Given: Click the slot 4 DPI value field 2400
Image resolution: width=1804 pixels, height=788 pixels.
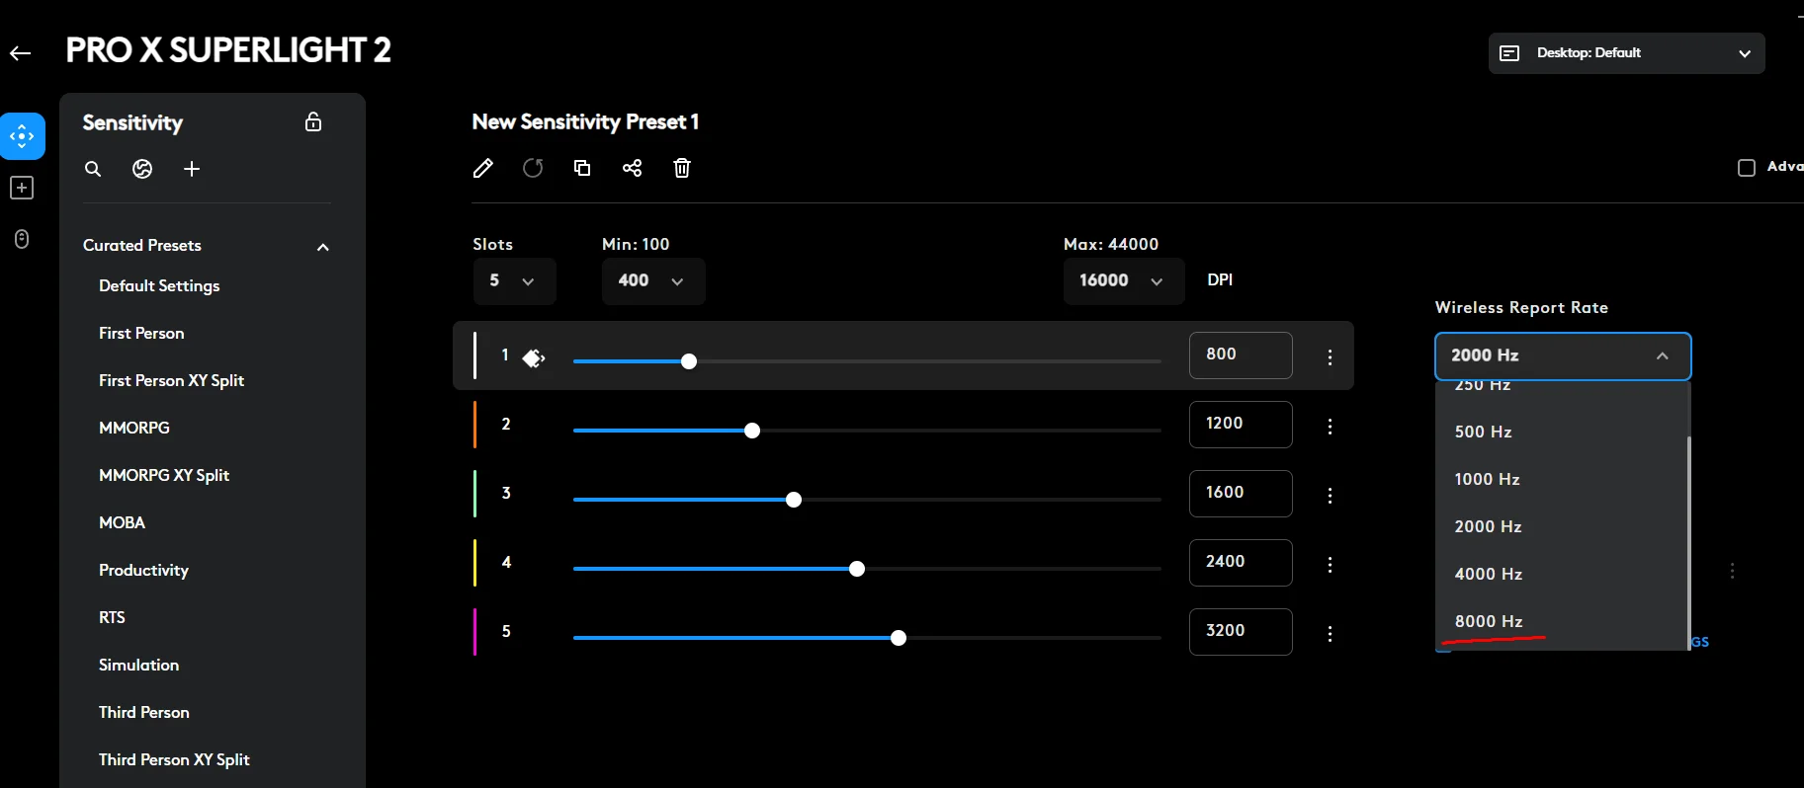Looking at the screenshot, I should point(1241,563).
